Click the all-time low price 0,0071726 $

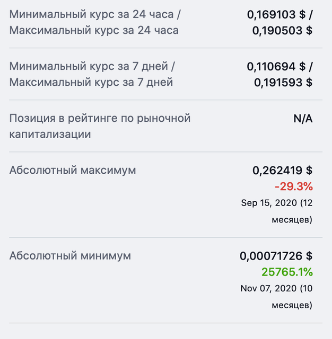[x=276, y=256]
